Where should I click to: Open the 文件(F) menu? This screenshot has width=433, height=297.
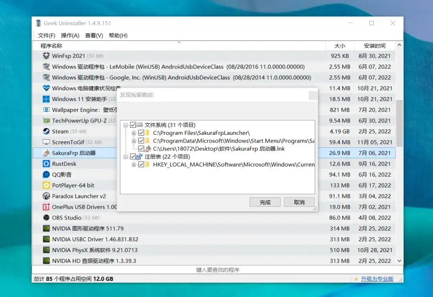pos(47,35)
